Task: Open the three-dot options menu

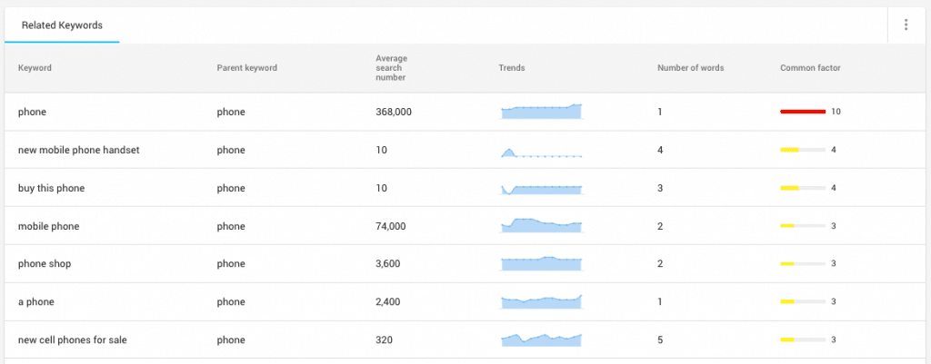Action: pyautogui.click(x=906, y=25)
